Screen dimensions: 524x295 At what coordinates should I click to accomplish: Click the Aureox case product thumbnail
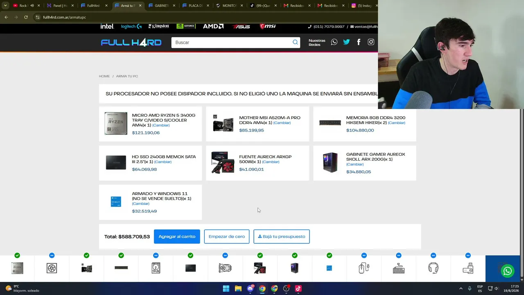(x=330, y=163)
